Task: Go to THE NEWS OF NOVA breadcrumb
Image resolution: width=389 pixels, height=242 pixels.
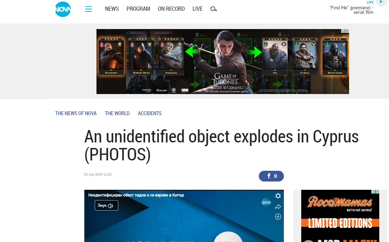Action: click(x=76, y=113)
